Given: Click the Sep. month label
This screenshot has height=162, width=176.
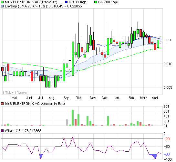Looking at the screenshot, I should pyautogui.click(x=67, y=98).
